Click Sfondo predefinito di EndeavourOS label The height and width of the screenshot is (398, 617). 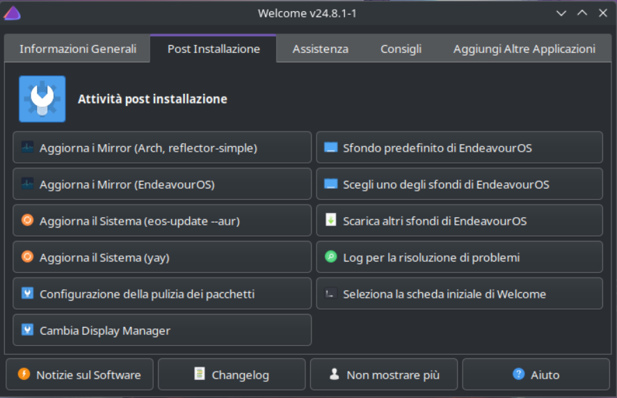click(x=438, y=148)
